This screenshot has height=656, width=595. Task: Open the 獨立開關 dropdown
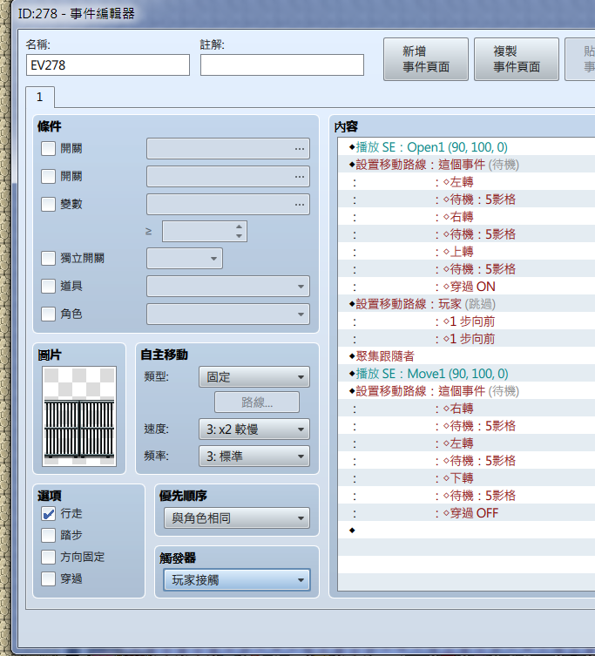tap(185, 258)
